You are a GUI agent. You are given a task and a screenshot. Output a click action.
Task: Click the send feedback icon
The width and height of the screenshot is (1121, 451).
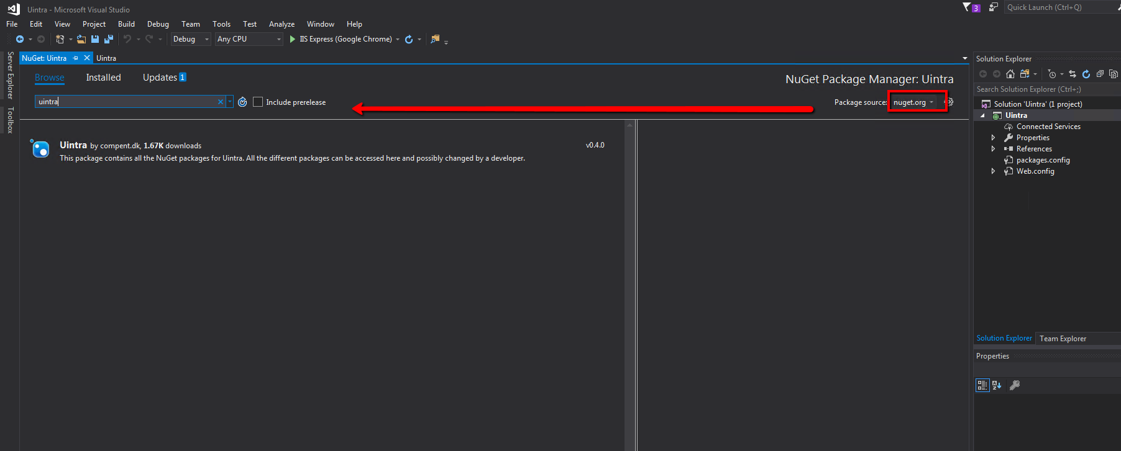994,7
